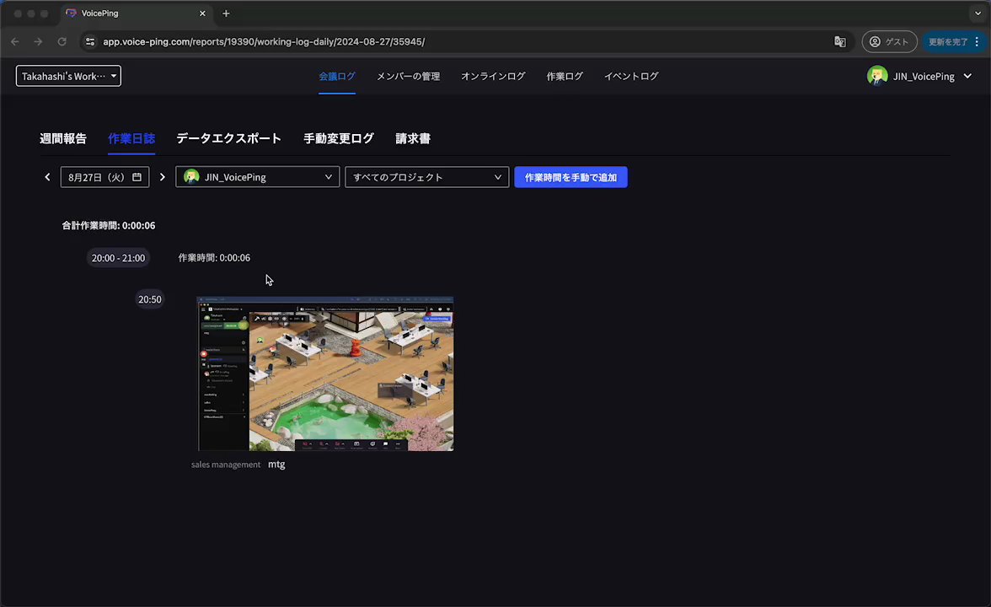
Task: Click the 更新を完了 button
Action: pos(947,42)
